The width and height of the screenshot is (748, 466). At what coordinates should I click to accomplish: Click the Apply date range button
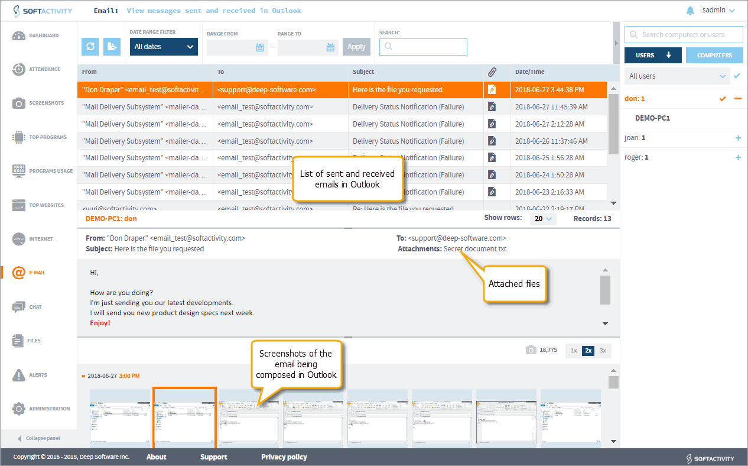point(356,47)
